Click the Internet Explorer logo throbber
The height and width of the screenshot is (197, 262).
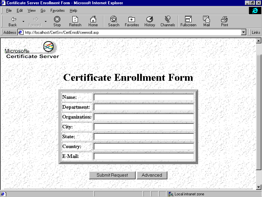(x=255, y=11)
